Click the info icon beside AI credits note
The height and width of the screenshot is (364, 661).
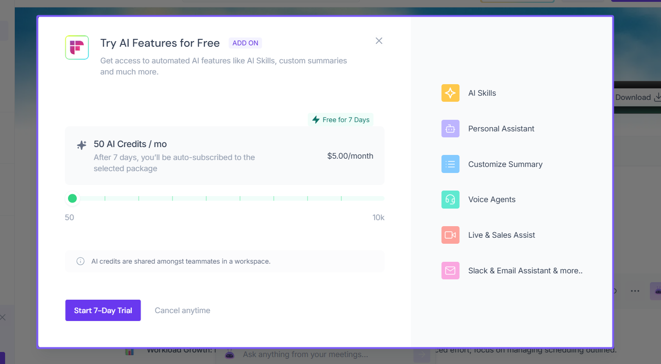pyautogui.click(x=80, y=261)
